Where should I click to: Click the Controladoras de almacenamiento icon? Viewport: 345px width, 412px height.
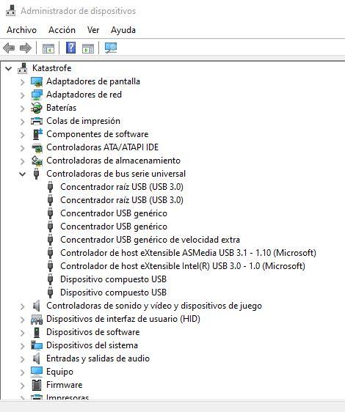point(37,161)
